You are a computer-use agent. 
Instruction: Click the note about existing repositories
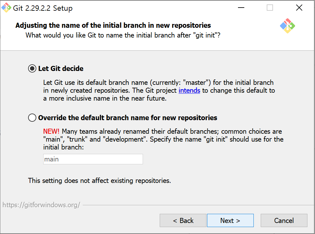point(99,181)
